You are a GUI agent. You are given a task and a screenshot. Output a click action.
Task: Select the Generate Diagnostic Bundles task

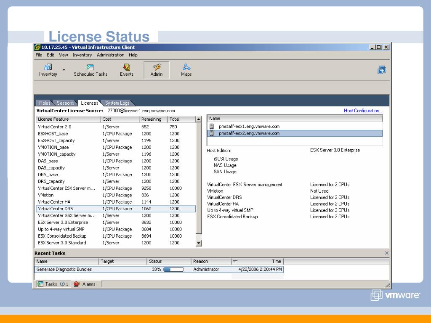tap(159, 270)
